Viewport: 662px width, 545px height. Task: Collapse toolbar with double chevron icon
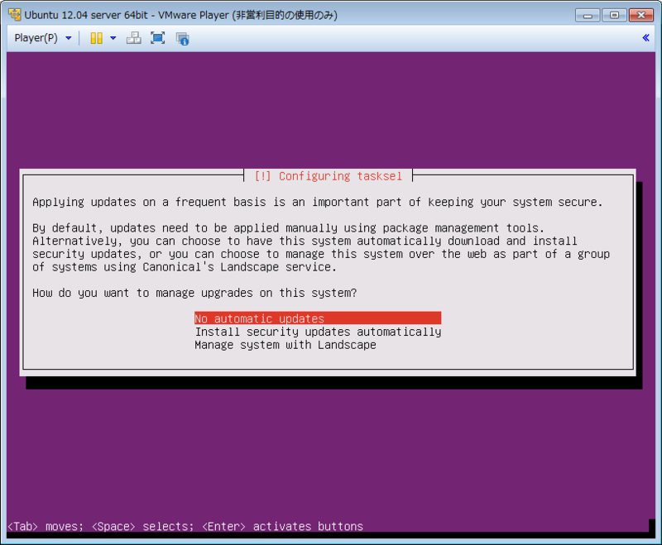(645, 37)
